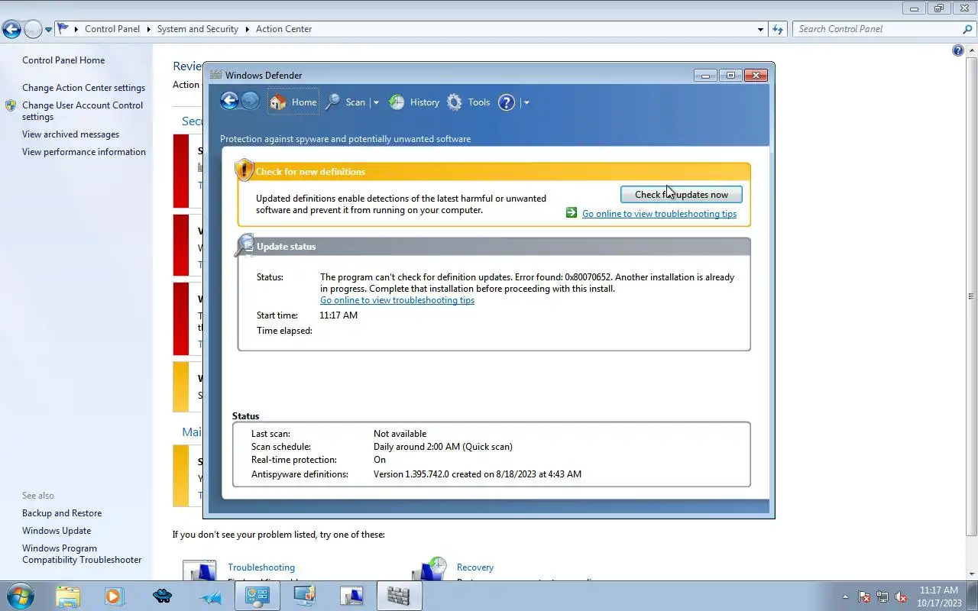This screenshot has width=978, height=611.
Task: Open Control Panel Home link
Action: 63,60
